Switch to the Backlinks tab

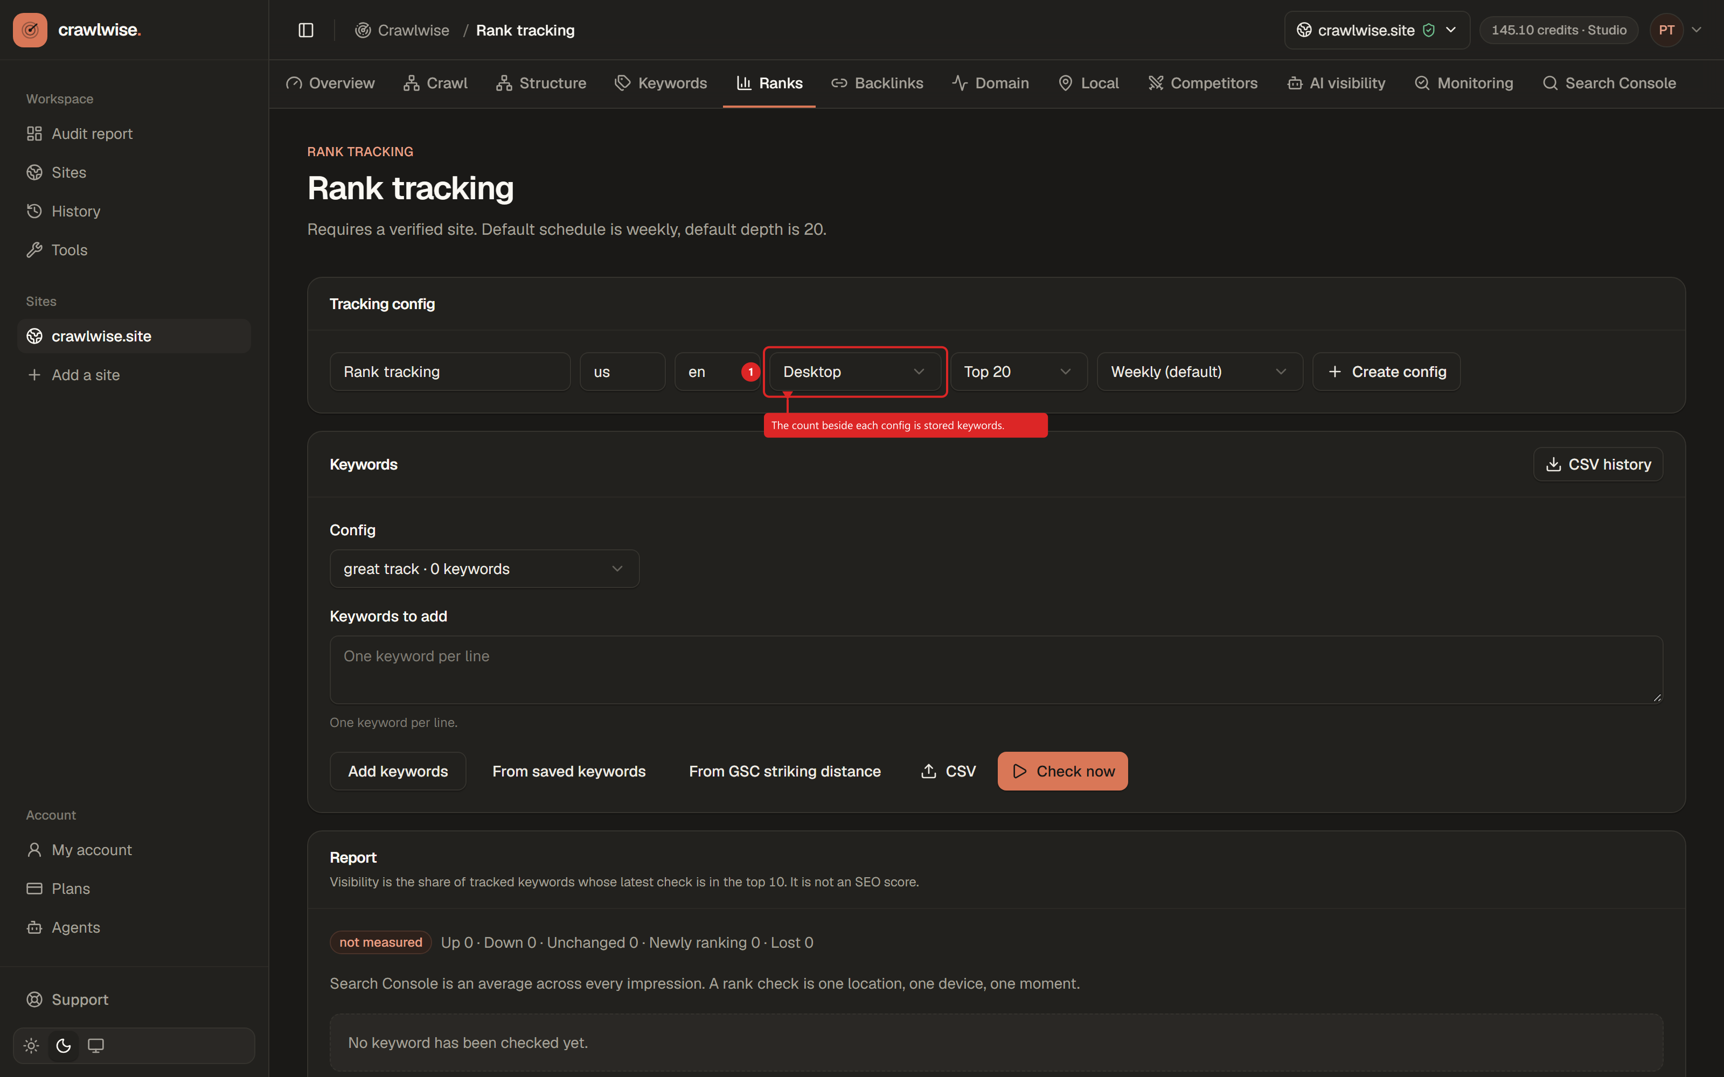coord(877,83)
